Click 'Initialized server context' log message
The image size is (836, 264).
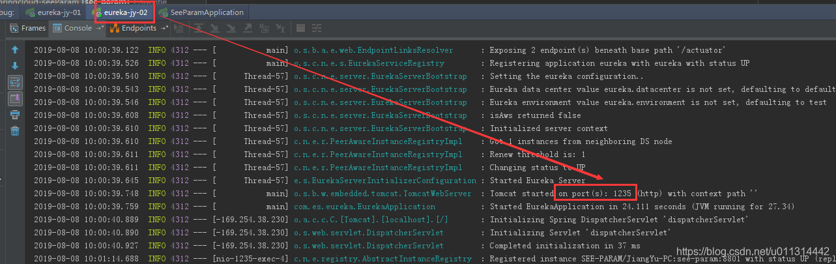tap(549, 128)
